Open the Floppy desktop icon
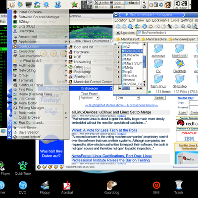Image resolution: width=198 pixels, height=198 pixels. coord(45,188)
